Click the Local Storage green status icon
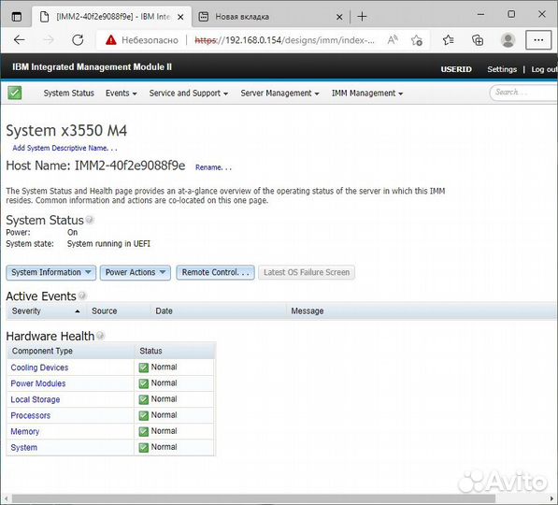 coord(144,399)
